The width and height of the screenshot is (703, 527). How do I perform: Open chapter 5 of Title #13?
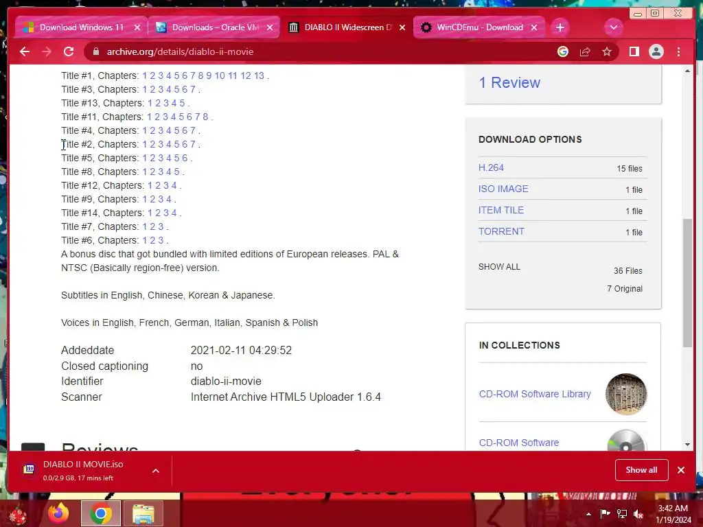pos(183,103)
